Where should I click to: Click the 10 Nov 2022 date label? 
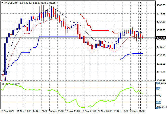coord(7,111)
